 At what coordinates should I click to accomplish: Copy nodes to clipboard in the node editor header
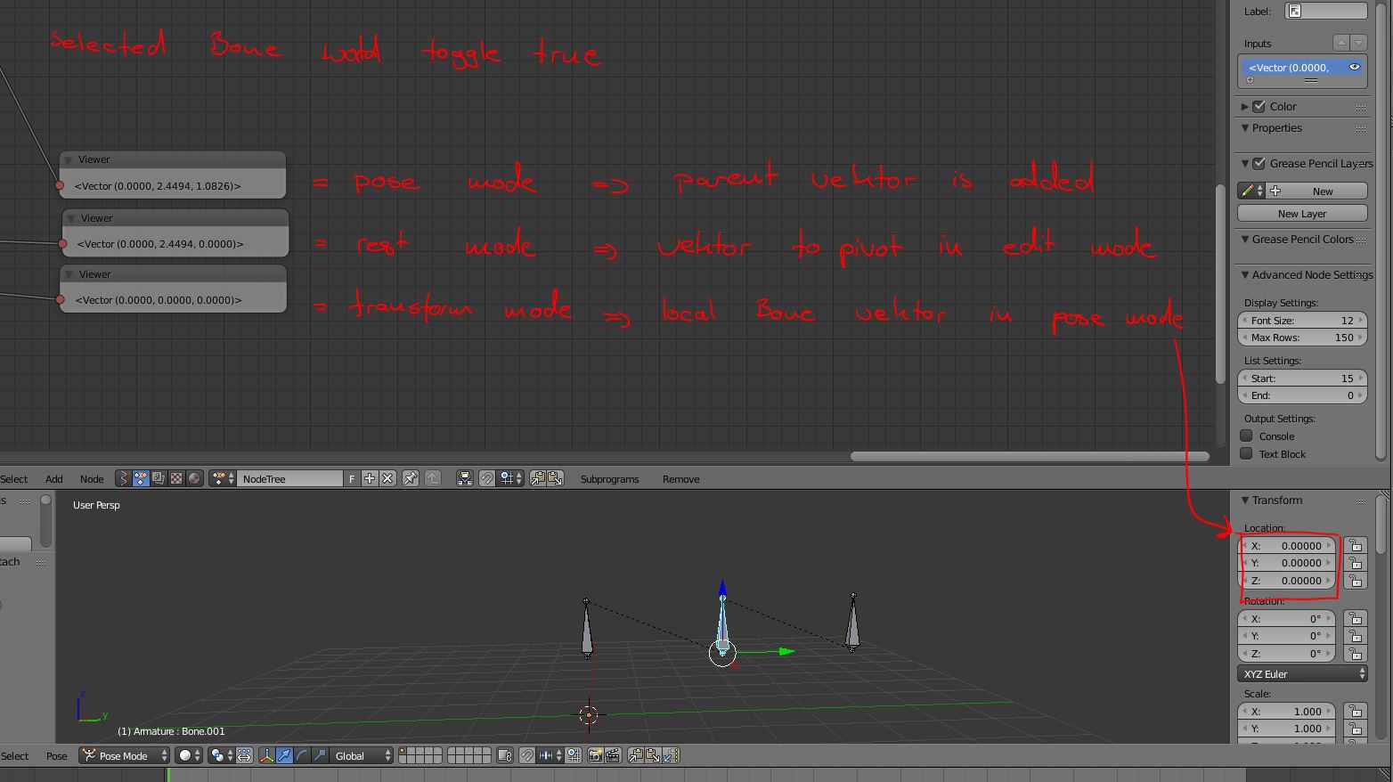click(538, 479)
